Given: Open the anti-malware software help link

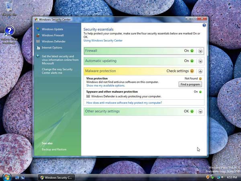Looking at the screenshot, I should [124, 103].
